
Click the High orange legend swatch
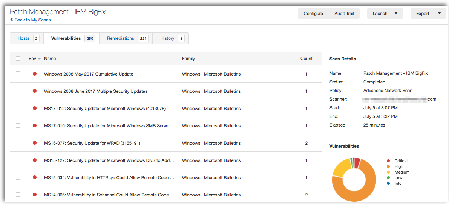pos(388,167)
